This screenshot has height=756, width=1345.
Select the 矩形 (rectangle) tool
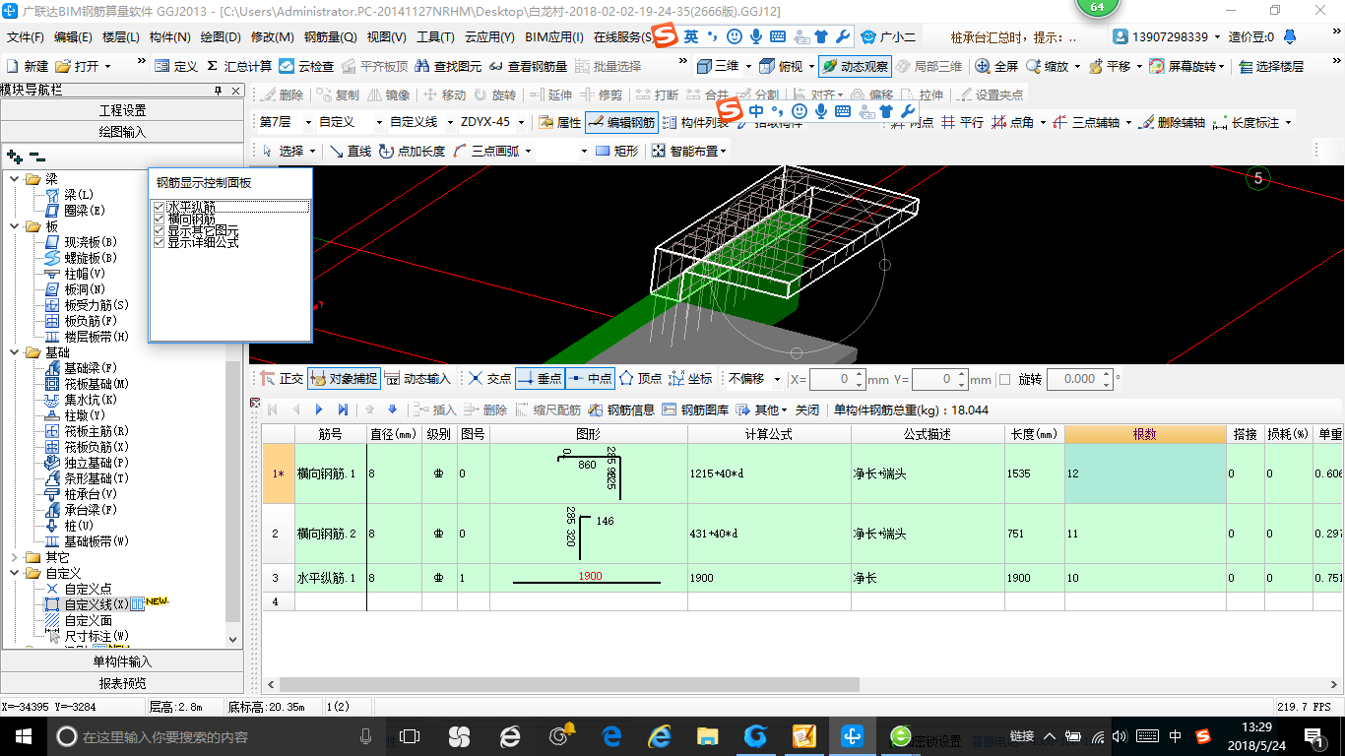617,152
